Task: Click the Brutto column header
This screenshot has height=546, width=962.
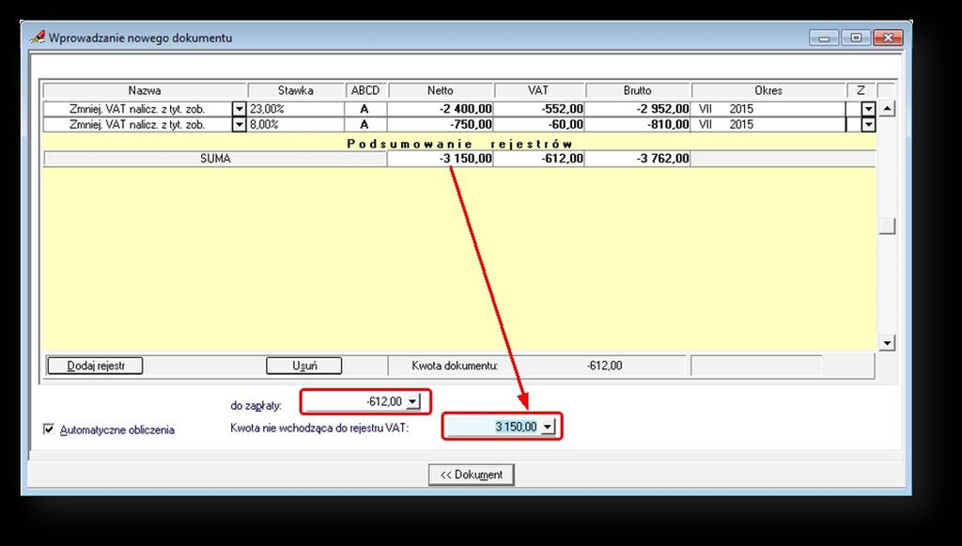Action: [638, 91]
